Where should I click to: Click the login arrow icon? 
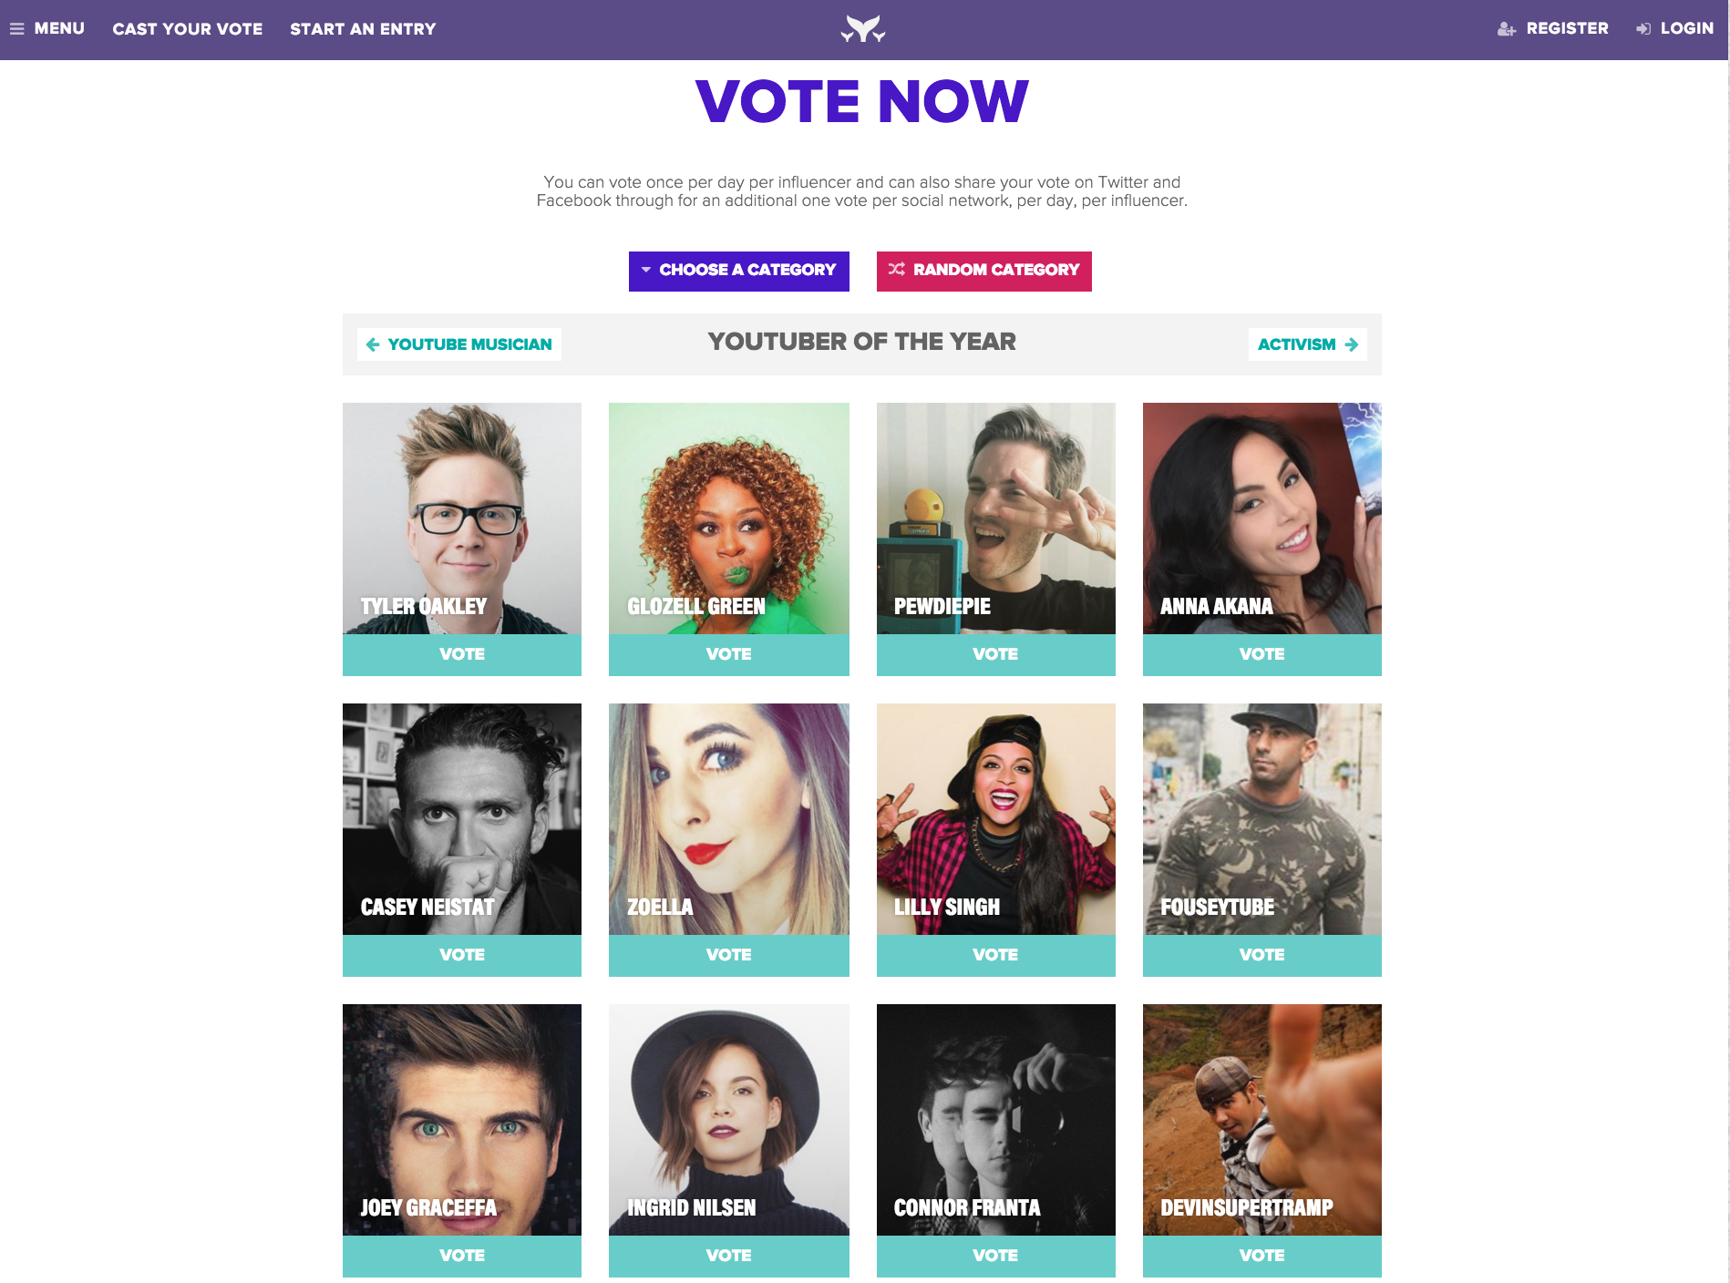tap(1643, 29)
